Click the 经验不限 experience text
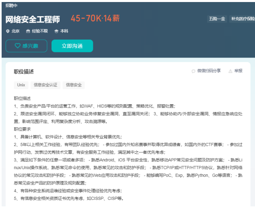 tap(40, 31)
